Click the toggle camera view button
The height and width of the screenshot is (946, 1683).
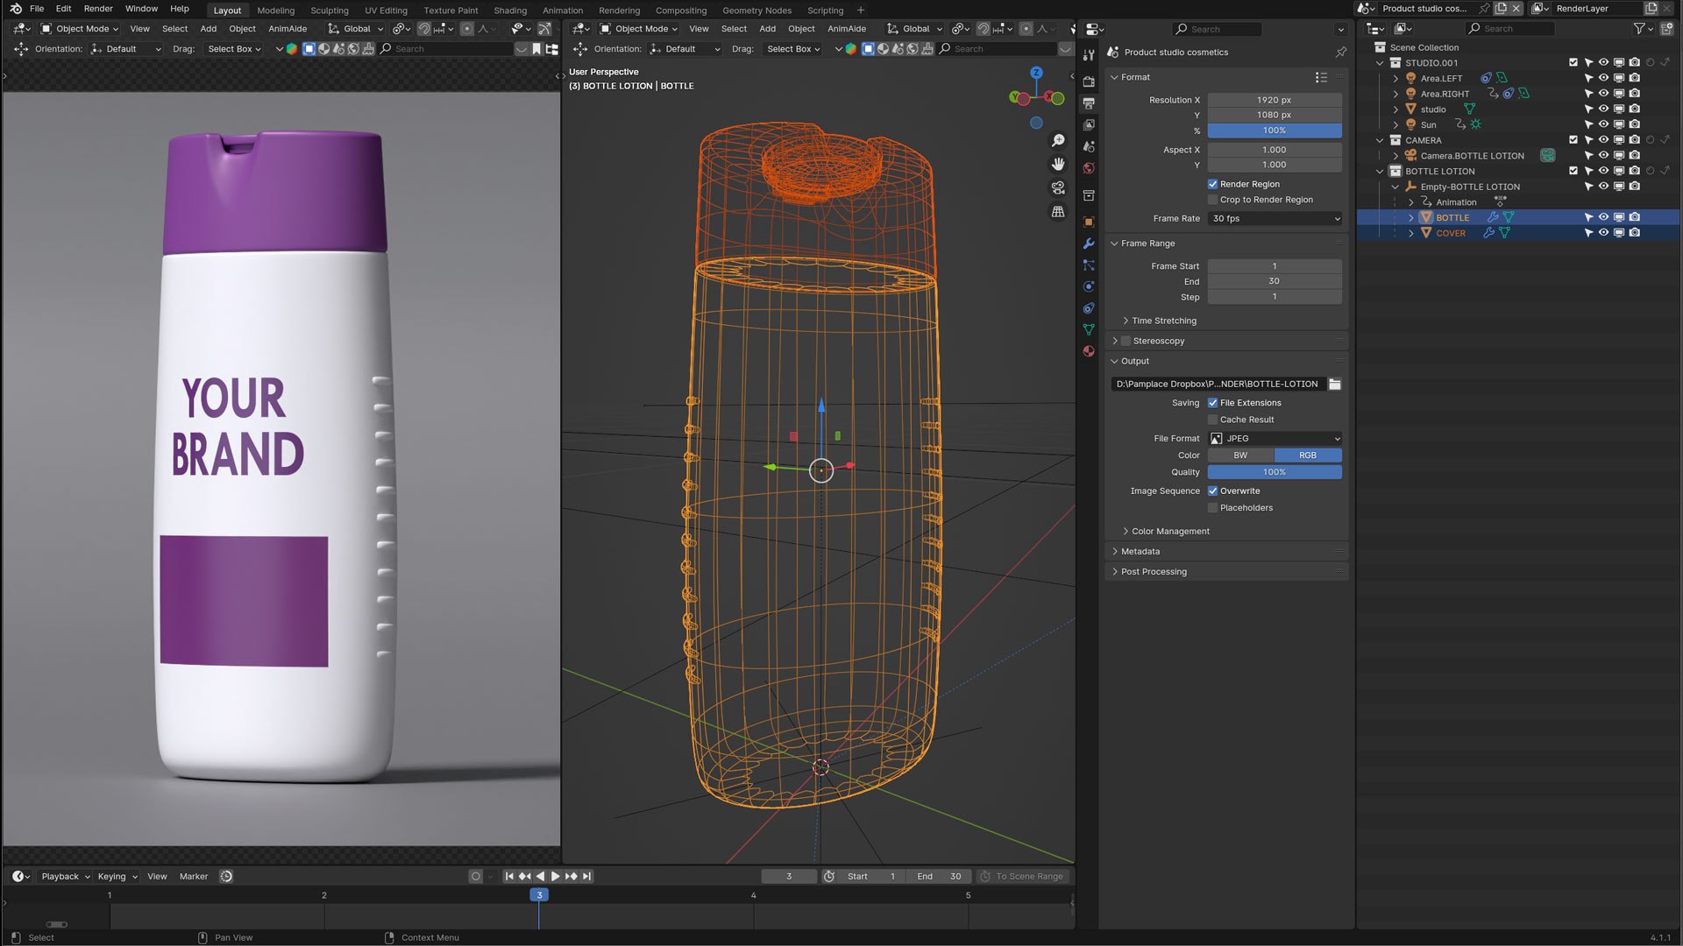1058,188
